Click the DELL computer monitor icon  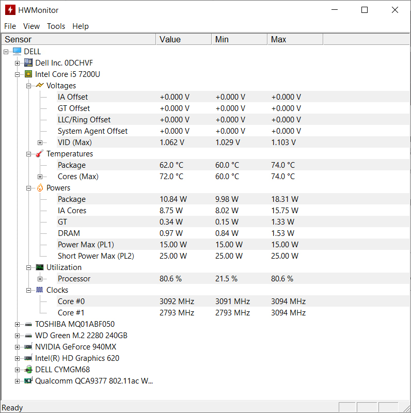tap(17, 51)
